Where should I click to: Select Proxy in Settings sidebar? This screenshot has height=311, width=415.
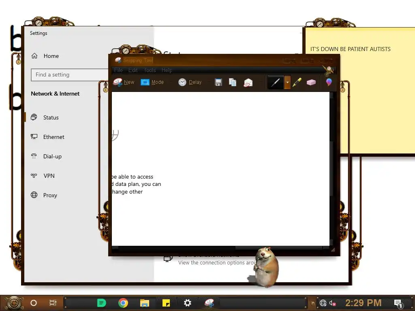[x=44, y=195]
